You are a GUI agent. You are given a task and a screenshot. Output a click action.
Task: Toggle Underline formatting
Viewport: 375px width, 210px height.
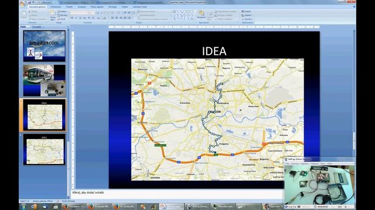[x=80, y=18]
